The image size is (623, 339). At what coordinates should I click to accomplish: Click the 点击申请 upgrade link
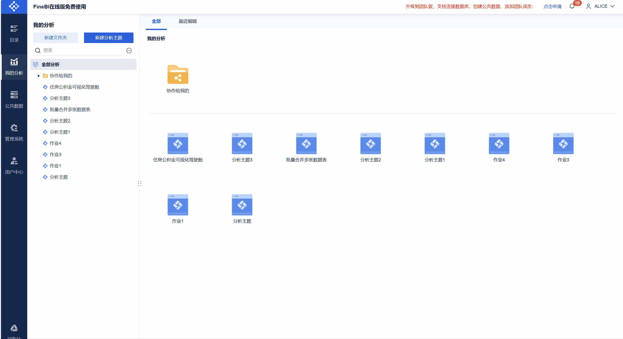(552, 7)
